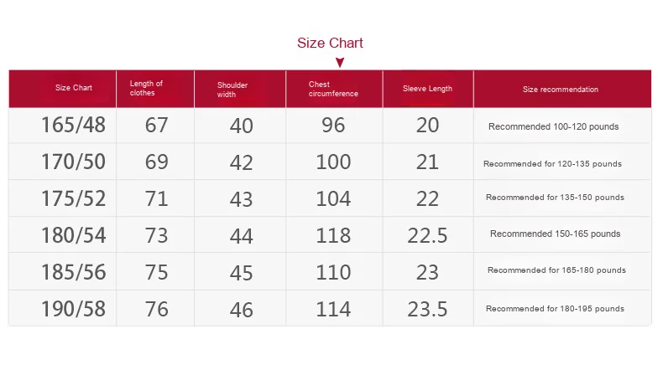Click the Shoulder width column header

pos(232,89)
